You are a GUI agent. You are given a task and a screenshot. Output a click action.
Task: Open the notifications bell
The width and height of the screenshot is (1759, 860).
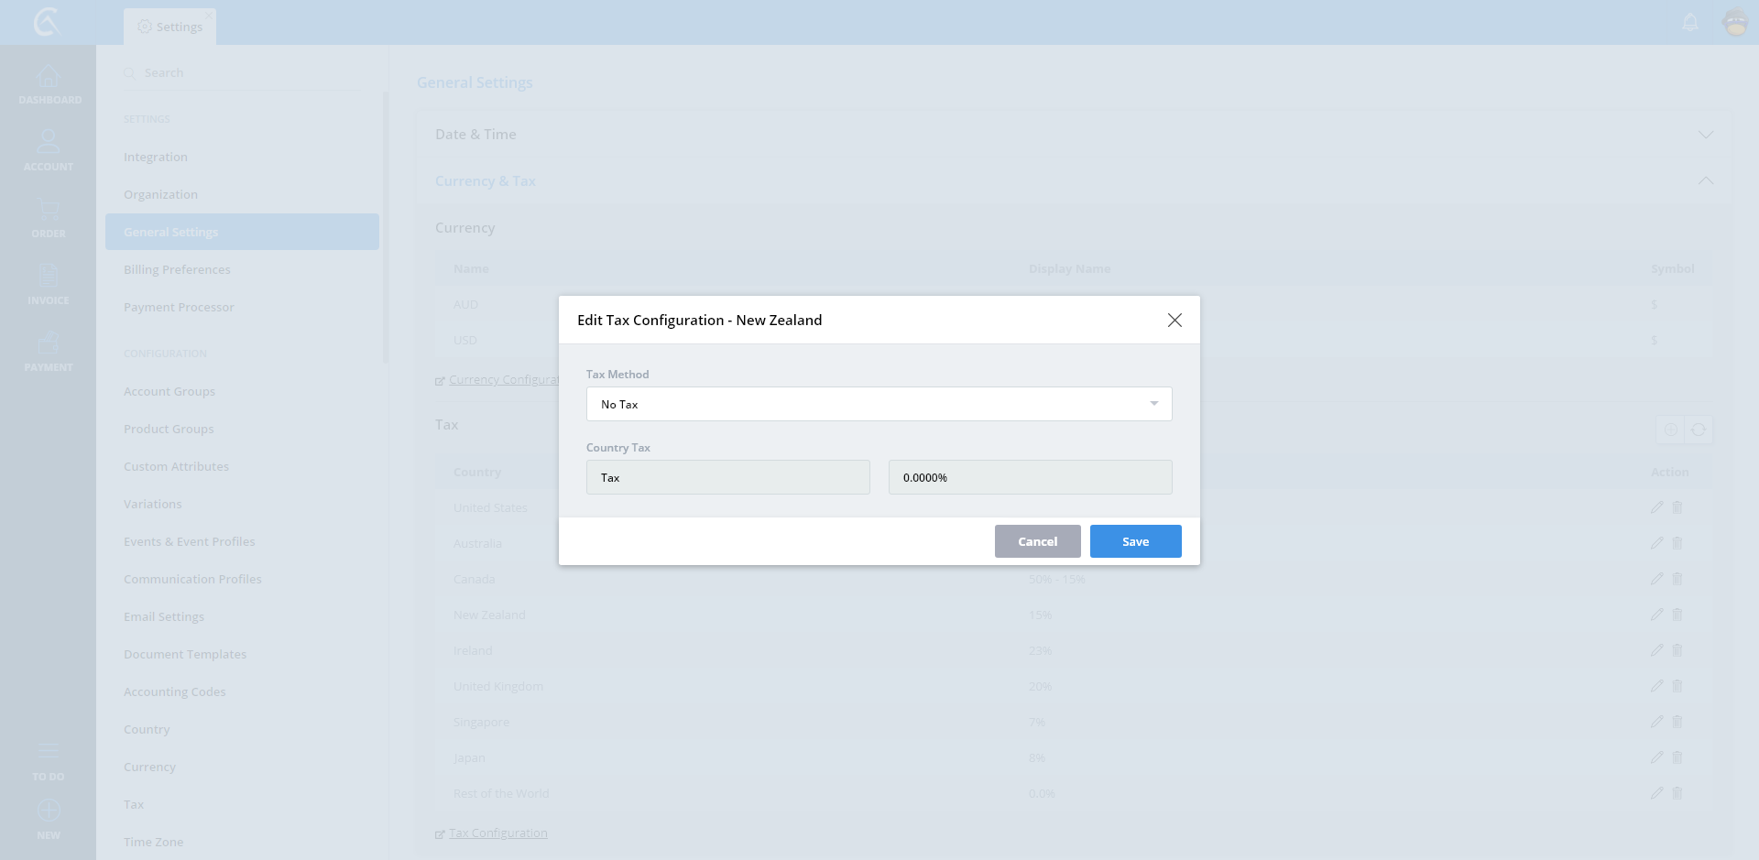coord(1690,23)
